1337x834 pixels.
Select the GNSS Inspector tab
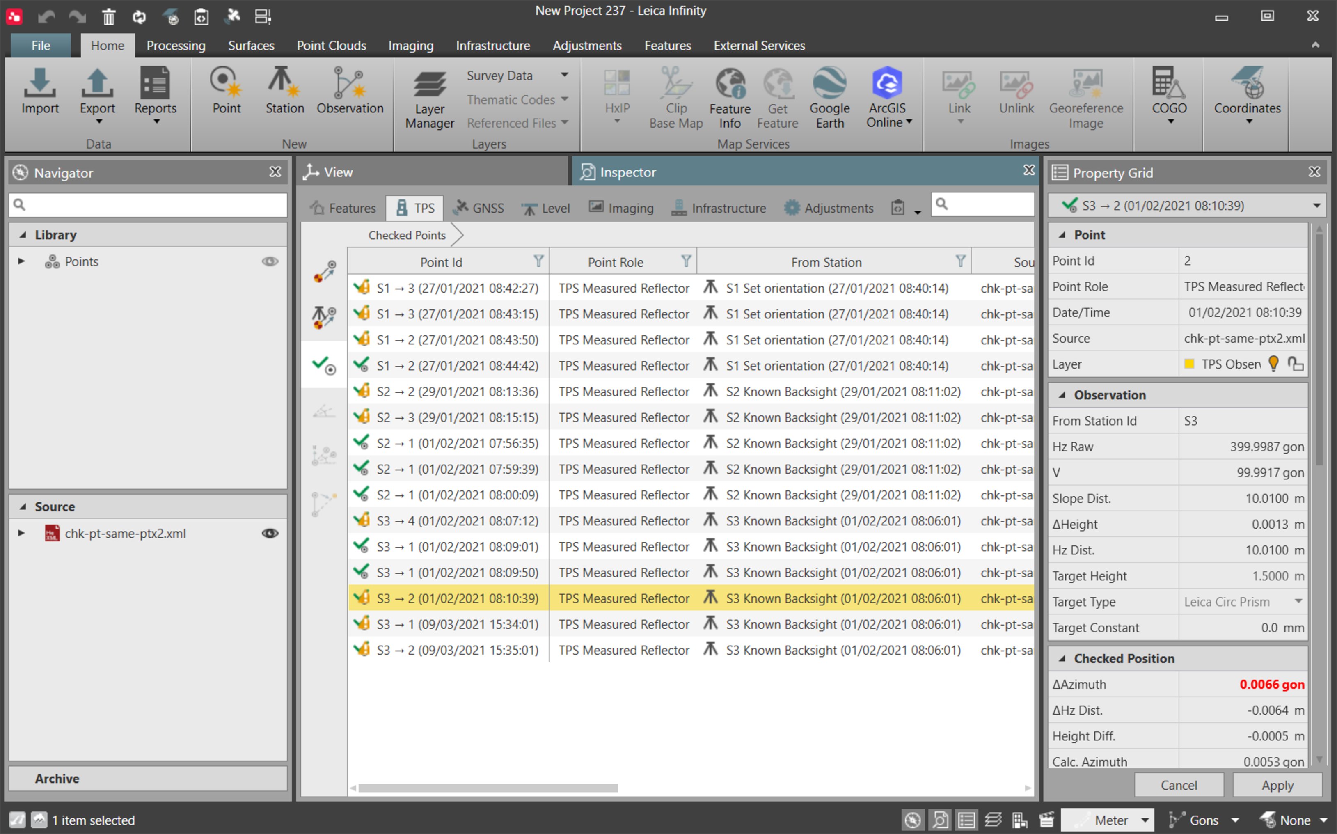click(478, 208)
